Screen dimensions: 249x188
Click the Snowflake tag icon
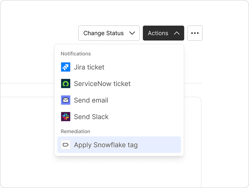(x=65, y=145)
